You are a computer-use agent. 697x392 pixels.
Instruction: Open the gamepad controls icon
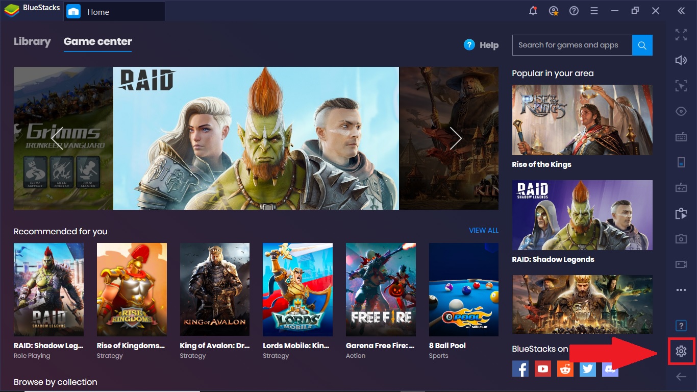pyautogui.click(x=681, y=188)
